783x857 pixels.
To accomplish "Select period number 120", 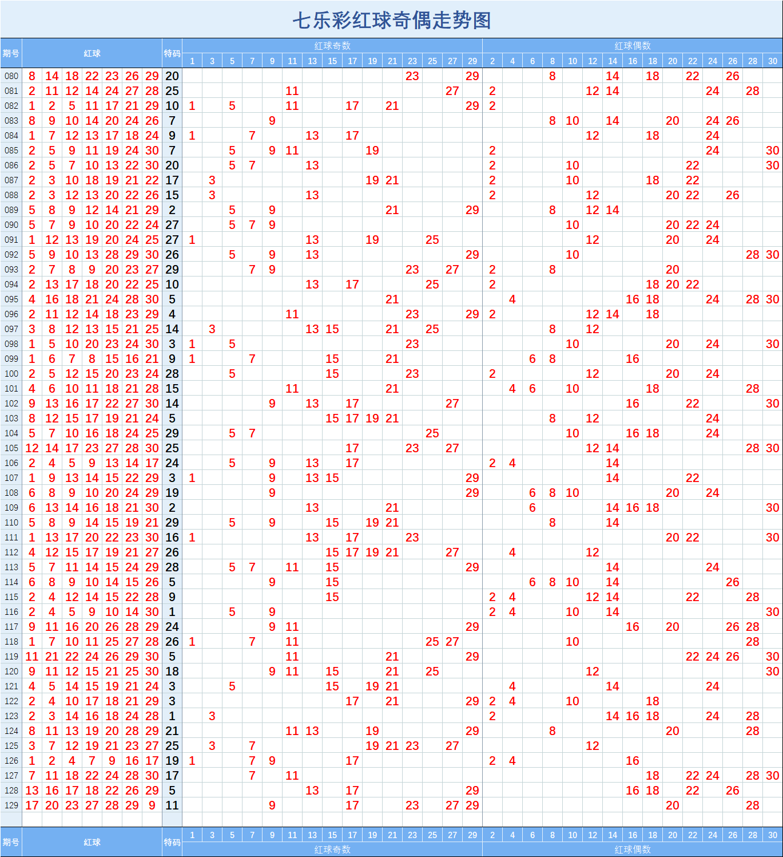I will pos(11,672).
